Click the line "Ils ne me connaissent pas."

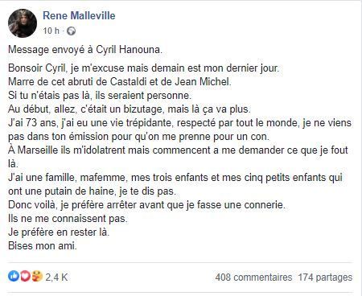tap(68, 219)
